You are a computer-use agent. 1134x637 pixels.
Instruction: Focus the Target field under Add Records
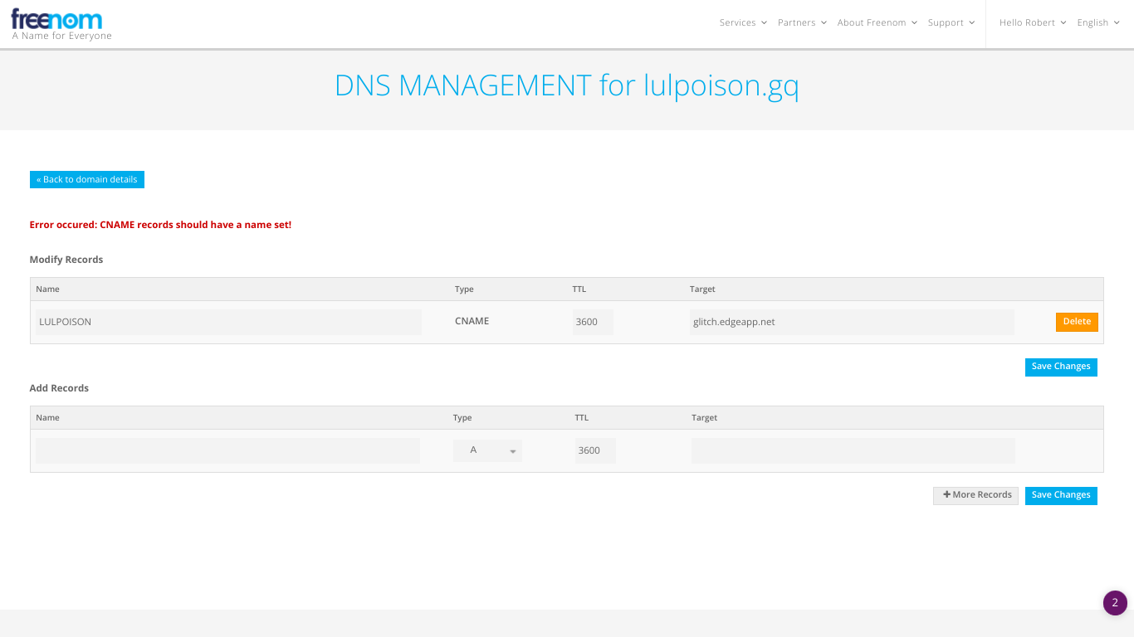853,450
